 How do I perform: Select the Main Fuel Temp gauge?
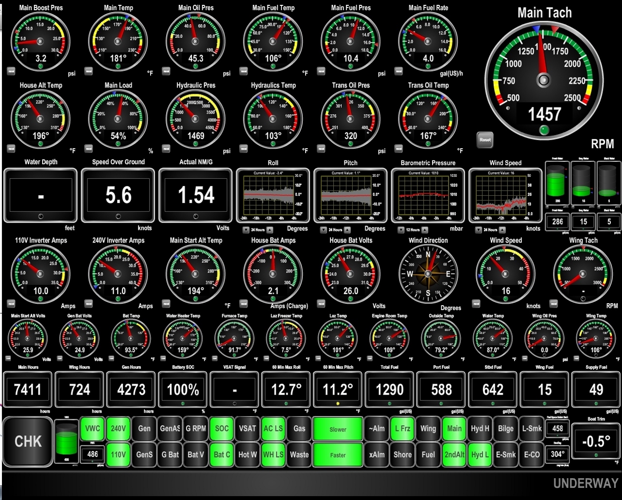click(273, 42)
